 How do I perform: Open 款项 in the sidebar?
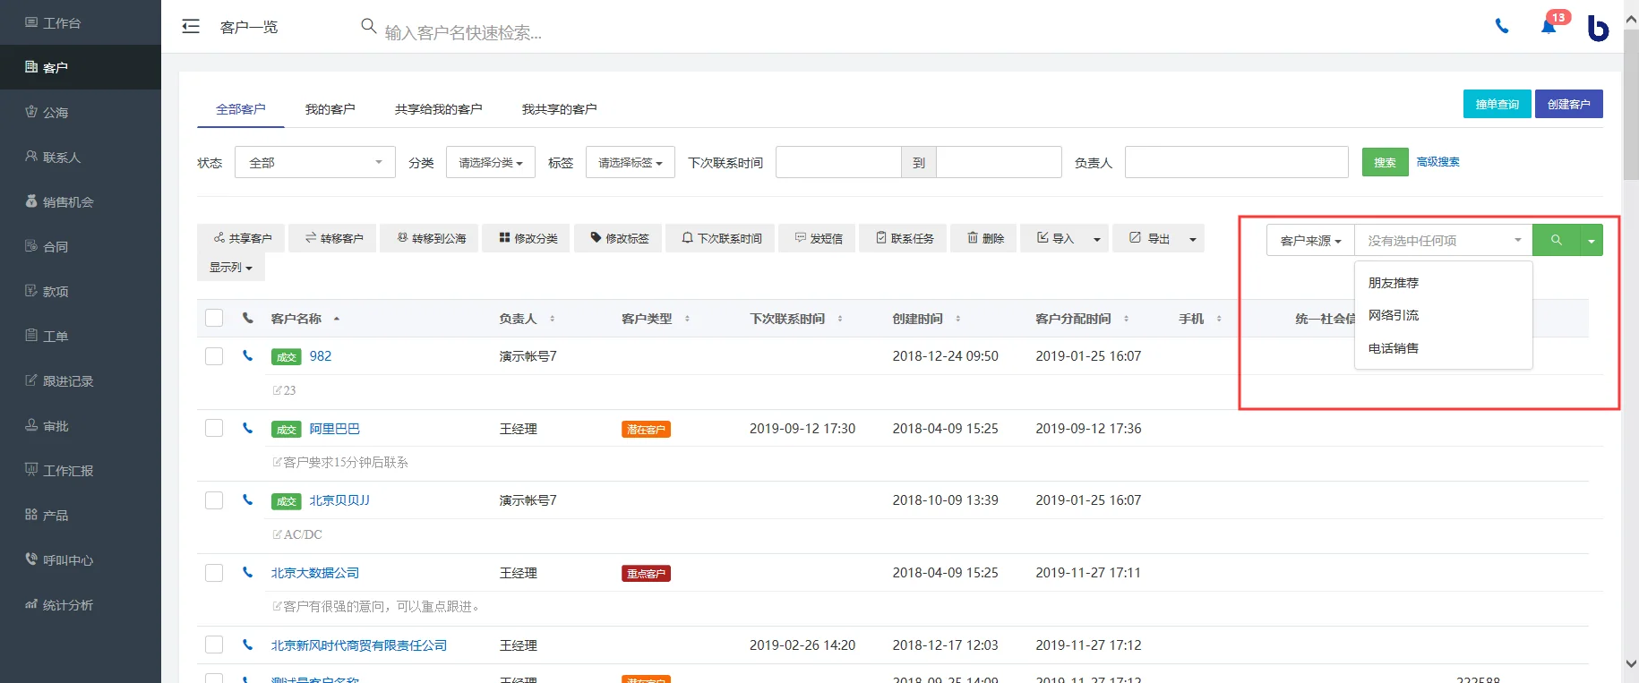point(81,291)
